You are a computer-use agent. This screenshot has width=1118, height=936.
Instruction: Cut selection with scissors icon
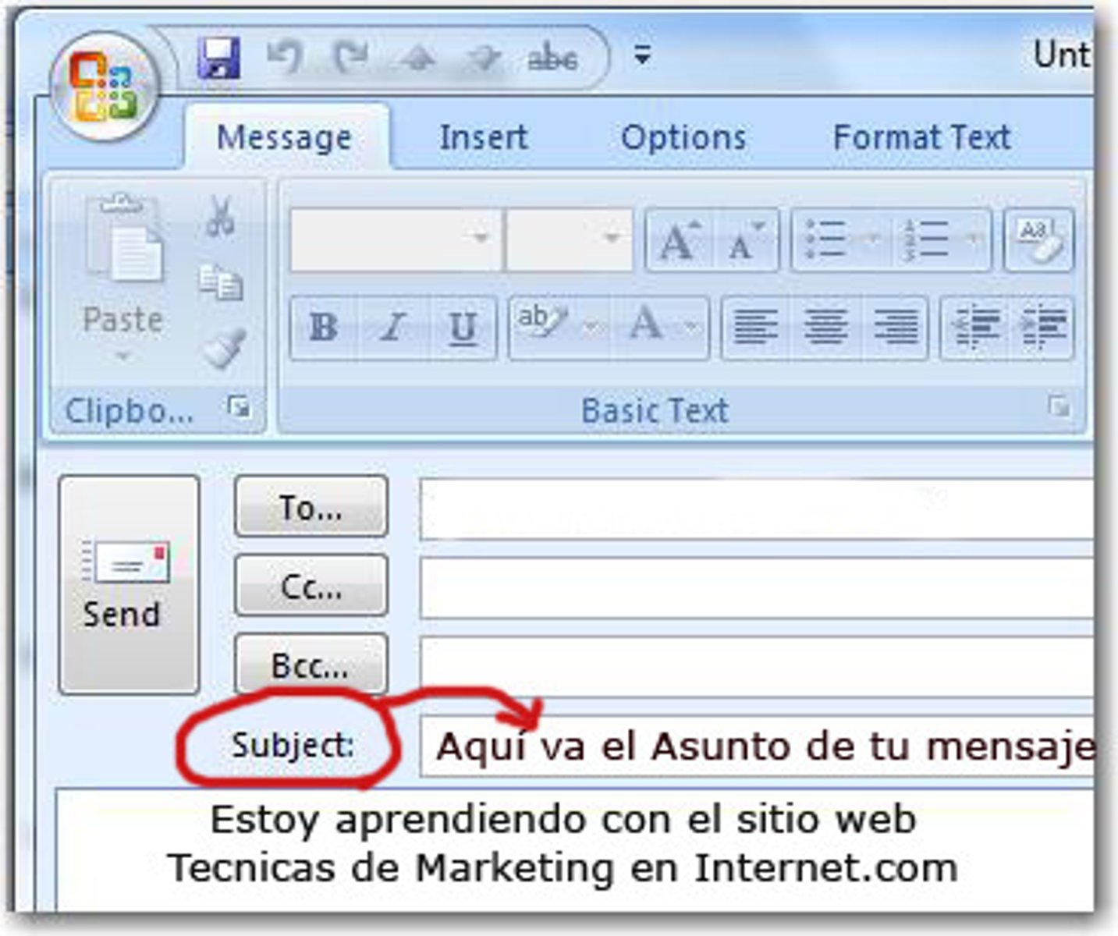point(221,217)
